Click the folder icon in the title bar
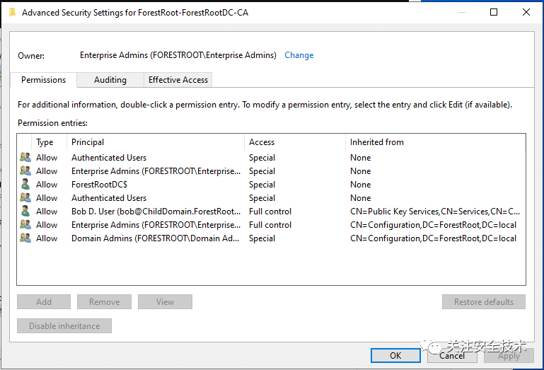Image resolution: width=544 pixels, height=370 pixels. 13,13
